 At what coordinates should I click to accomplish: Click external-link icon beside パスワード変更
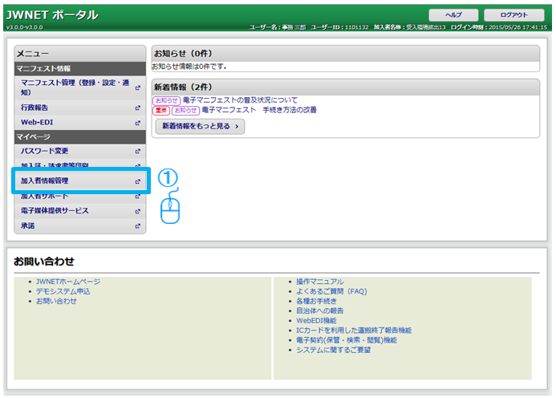(137, 152)
